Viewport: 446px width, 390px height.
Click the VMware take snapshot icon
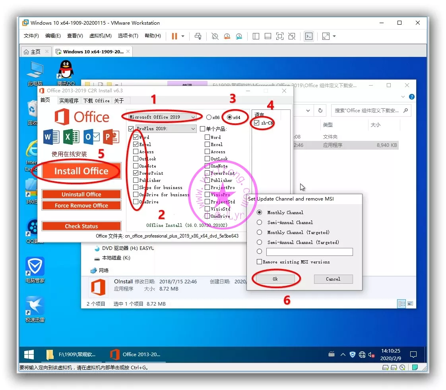215,36
